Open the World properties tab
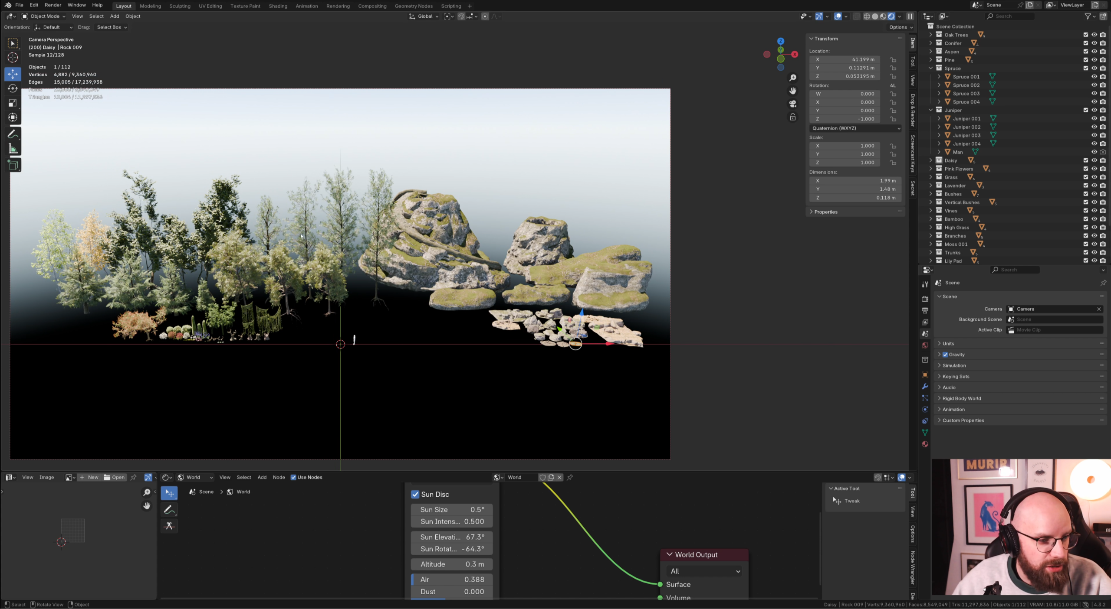This screenshot has width=1111, height=609. tap(925, 345)
